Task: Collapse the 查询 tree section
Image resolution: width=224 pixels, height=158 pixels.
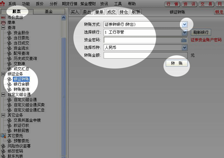Action: click(3, 28)
